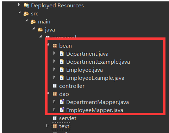Select the dao package label
Image resolution: width=169 pixels, height=133 pixels.
click(x=64, y=94)
